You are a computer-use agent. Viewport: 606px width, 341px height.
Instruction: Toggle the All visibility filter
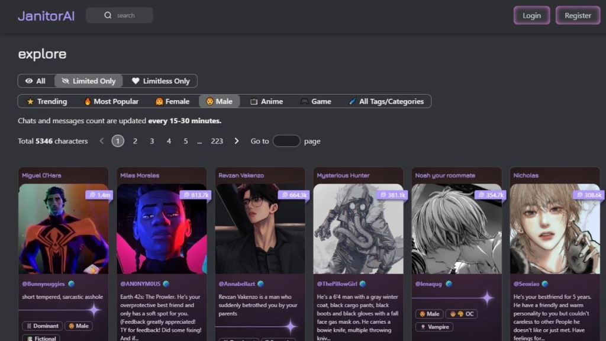(x=36, y=81)
